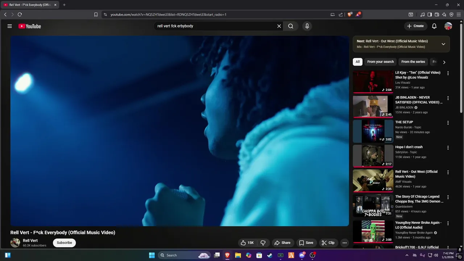Open options for Lil Kjay "Ten" video
The height and width of the screenshot is (261, 464).
click(x=448, y=73)
